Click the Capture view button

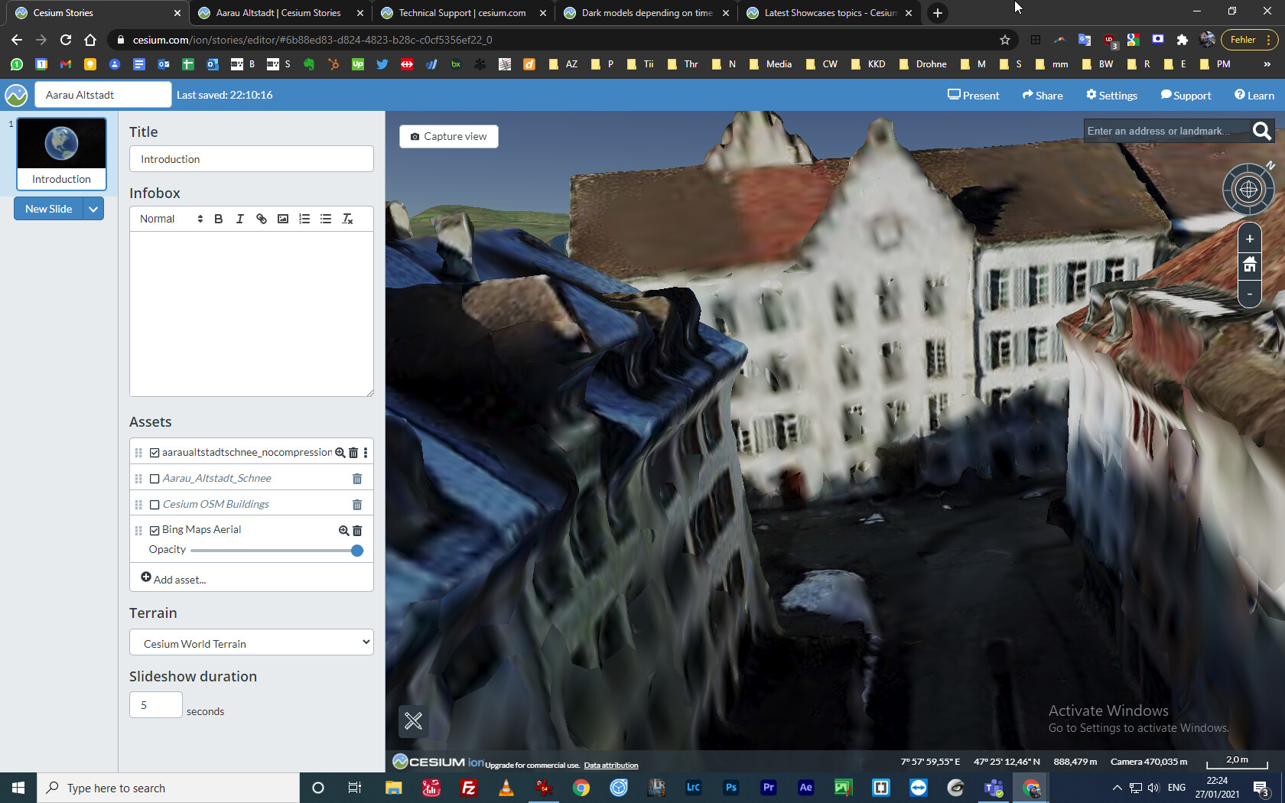449,136
